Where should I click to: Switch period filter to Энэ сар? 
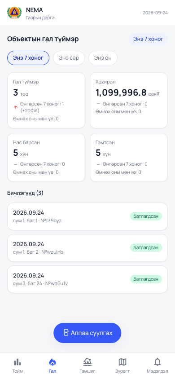coord(69,58)
